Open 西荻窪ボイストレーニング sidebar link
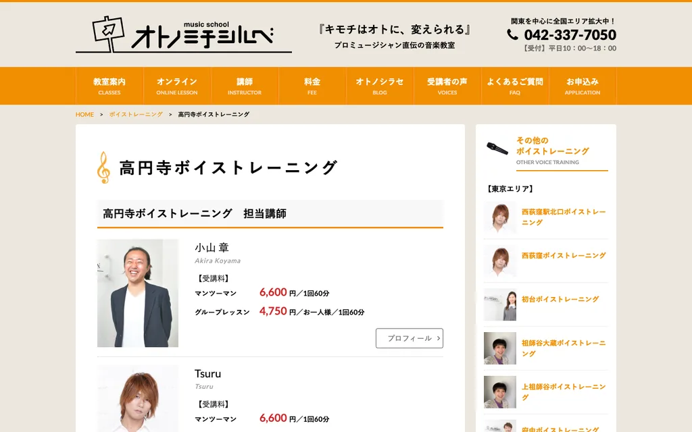This screenshot has height=432, width=692. coord(564,255)
